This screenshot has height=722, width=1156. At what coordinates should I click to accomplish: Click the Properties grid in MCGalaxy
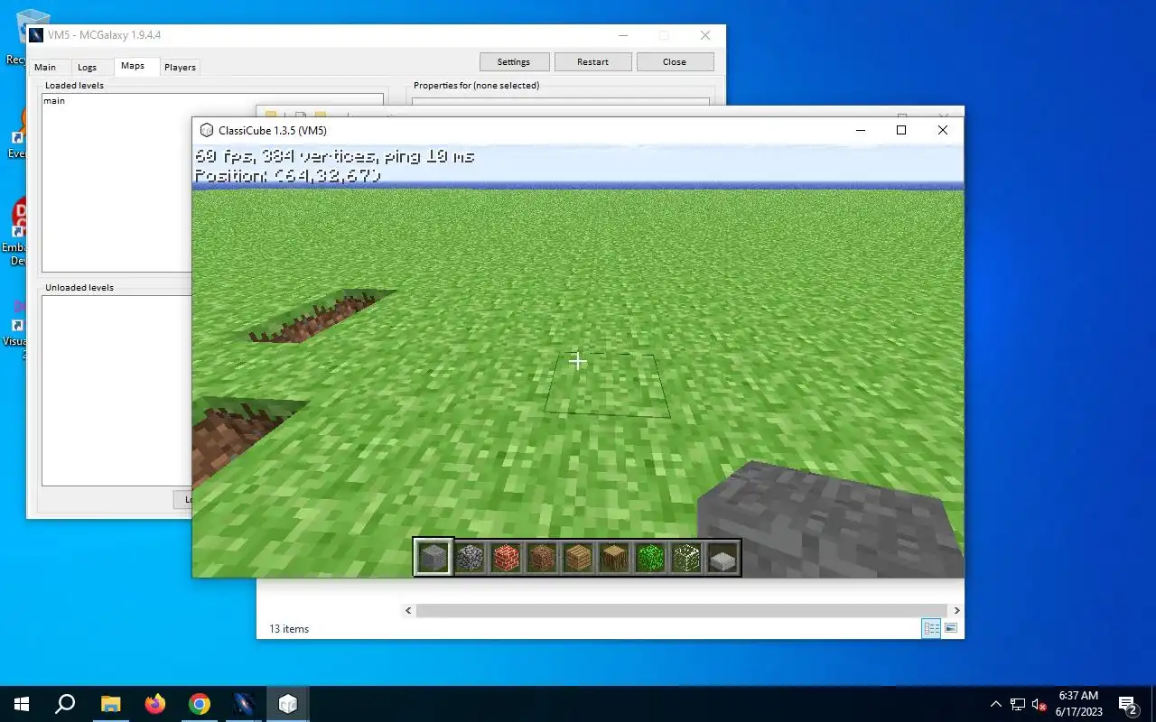[560, 102]
